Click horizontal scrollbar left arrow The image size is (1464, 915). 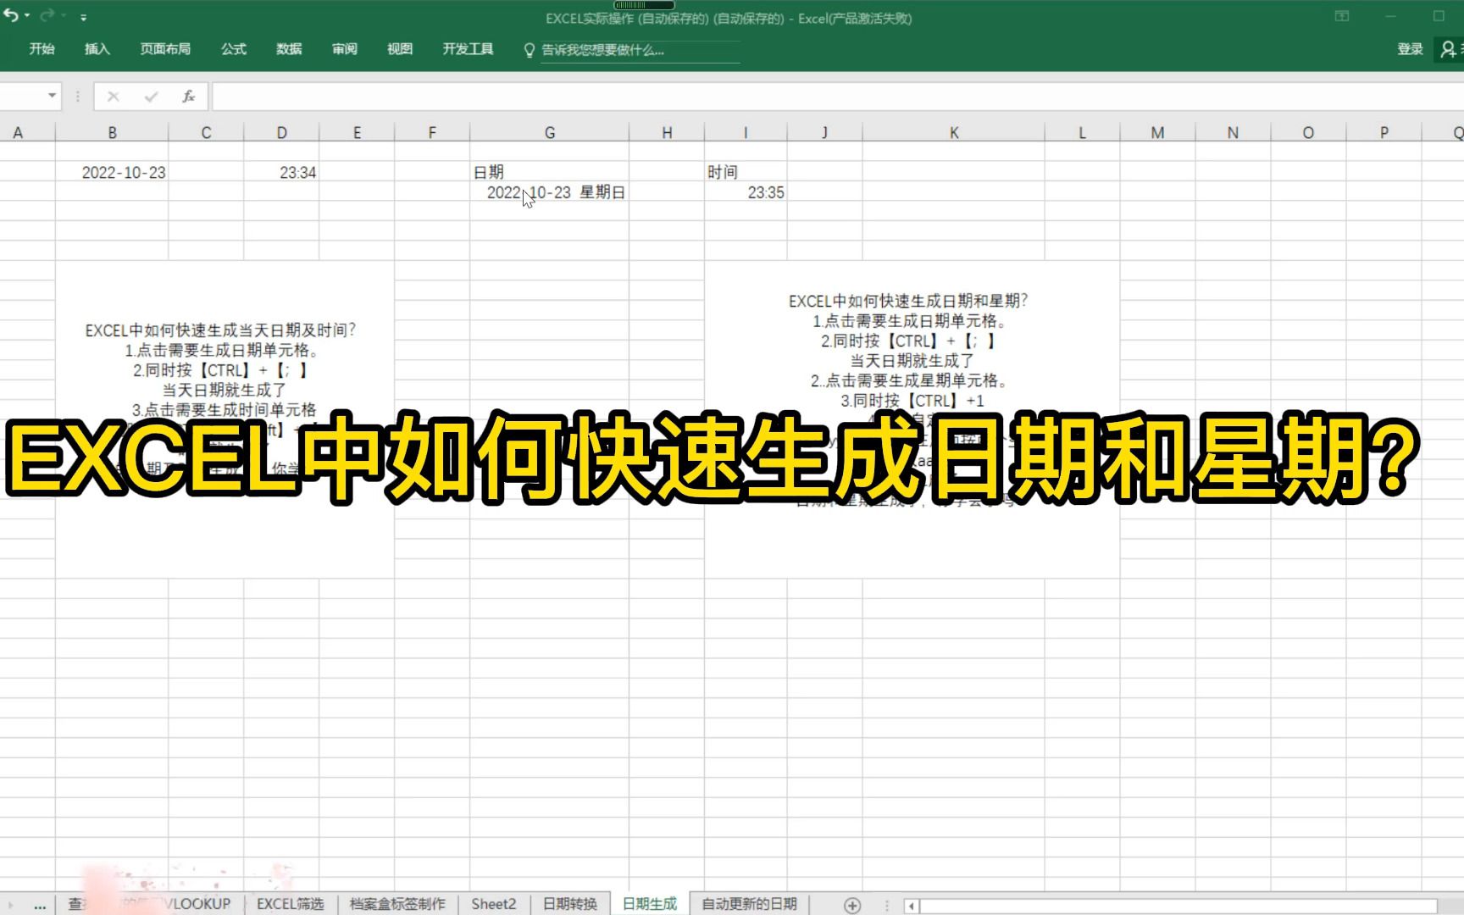[x=912, y=906]
